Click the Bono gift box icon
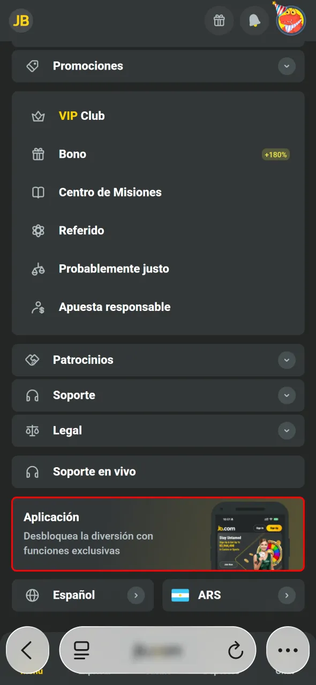The height and width of the screenshot is (685, 316). [37, 154]
